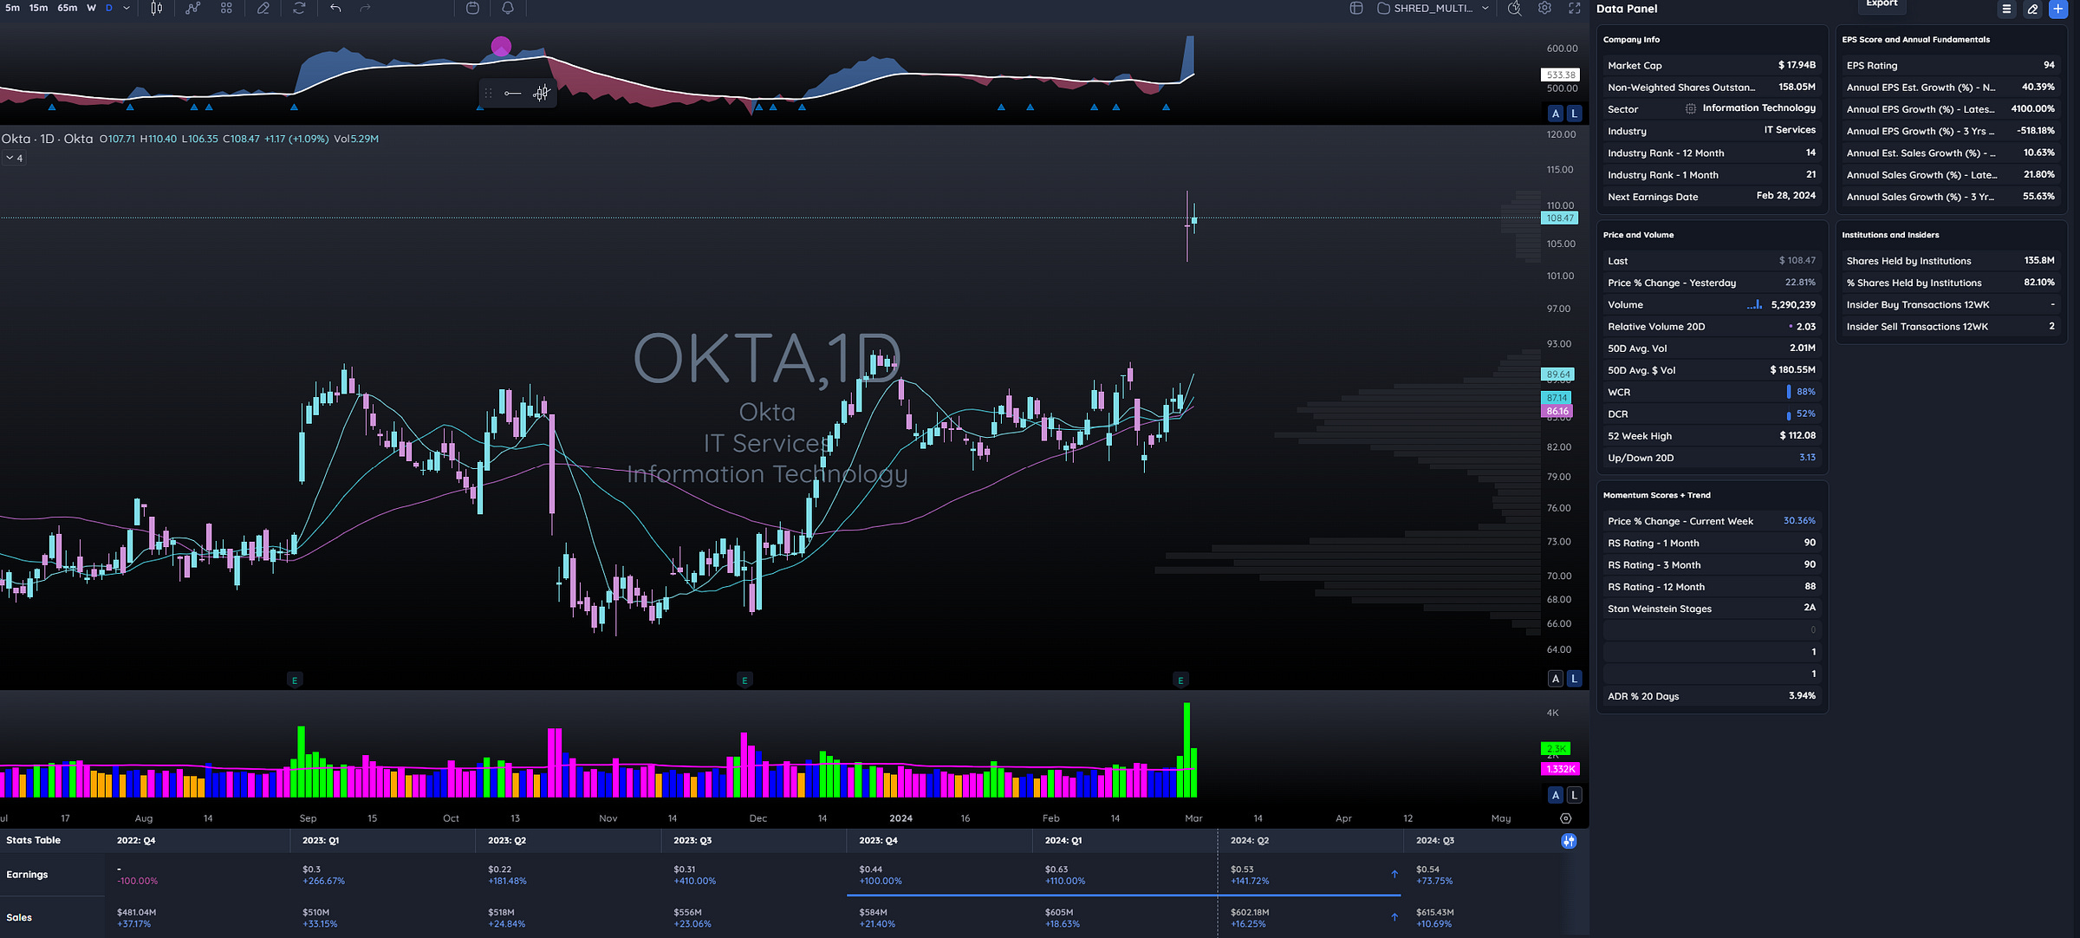This screenshot has height=938, width=2080.
Task: Open the alert bell icon
Action: point(508,8)
